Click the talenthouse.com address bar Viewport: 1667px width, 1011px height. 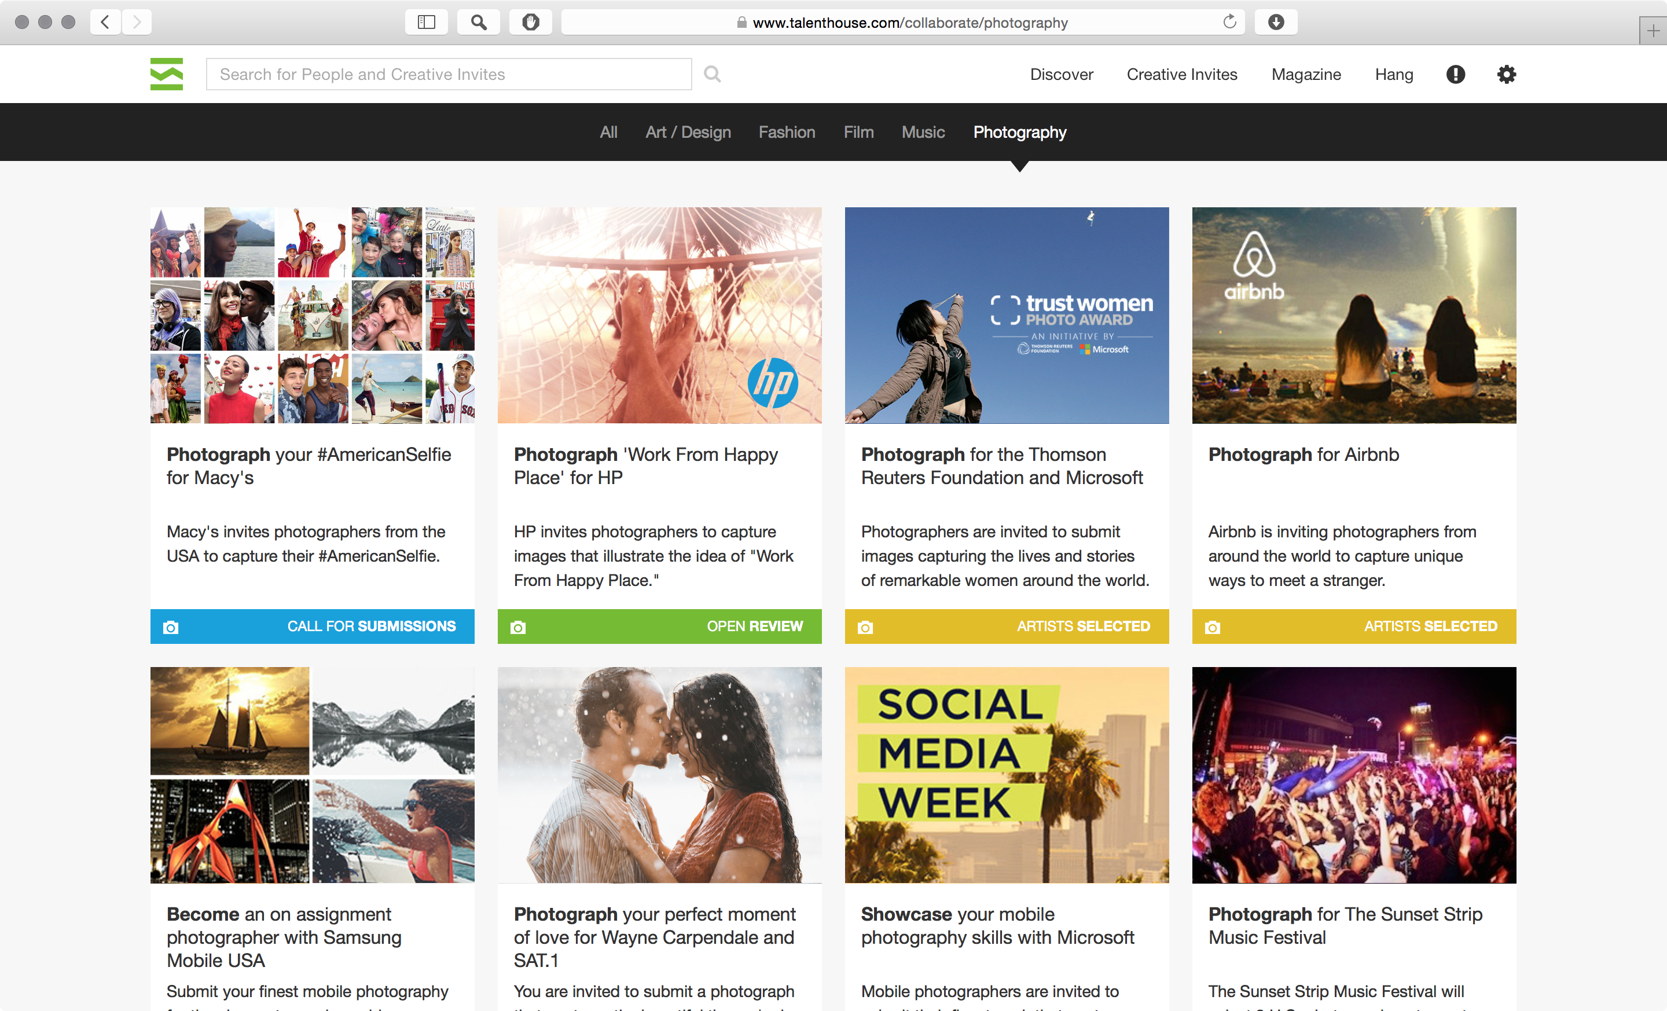[902, 23]
